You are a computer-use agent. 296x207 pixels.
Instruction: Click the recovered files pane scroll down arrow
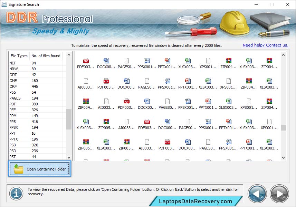[283, 157]
